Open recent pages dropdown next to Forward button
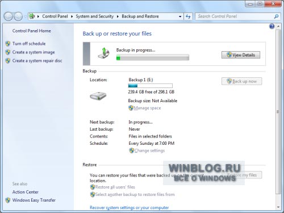The height and width of the screenshot is (213, 284). tap(25, 16)
